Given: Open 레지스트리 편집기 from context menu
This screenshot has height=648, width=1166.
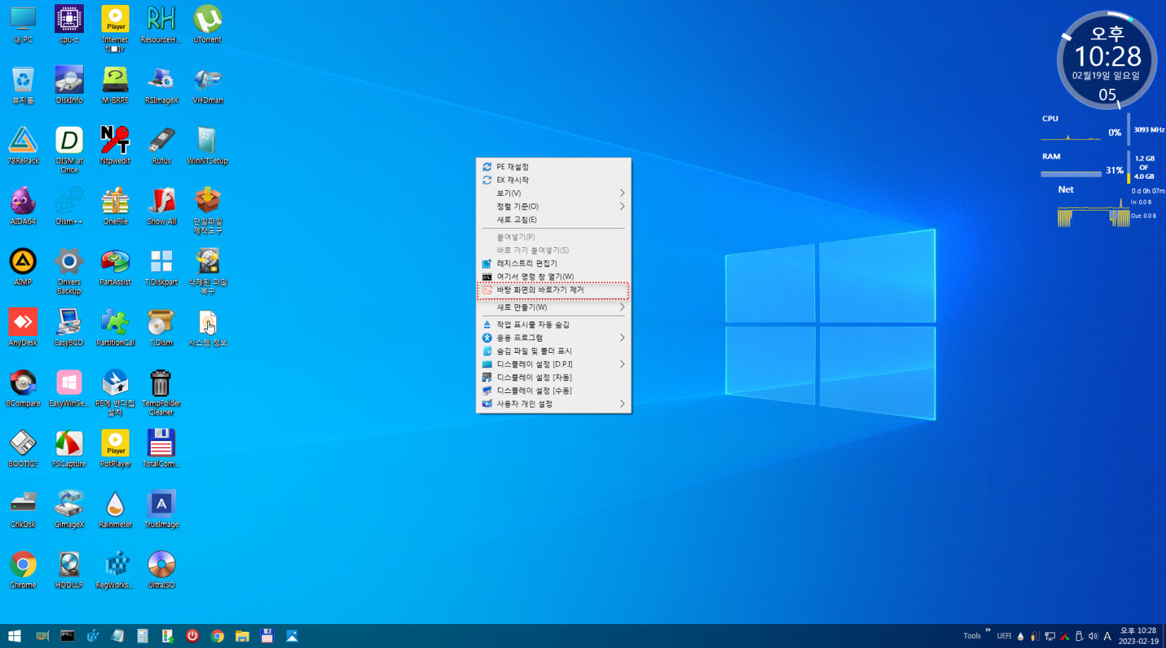Looking at the screenshot, I should pos(553,263).
